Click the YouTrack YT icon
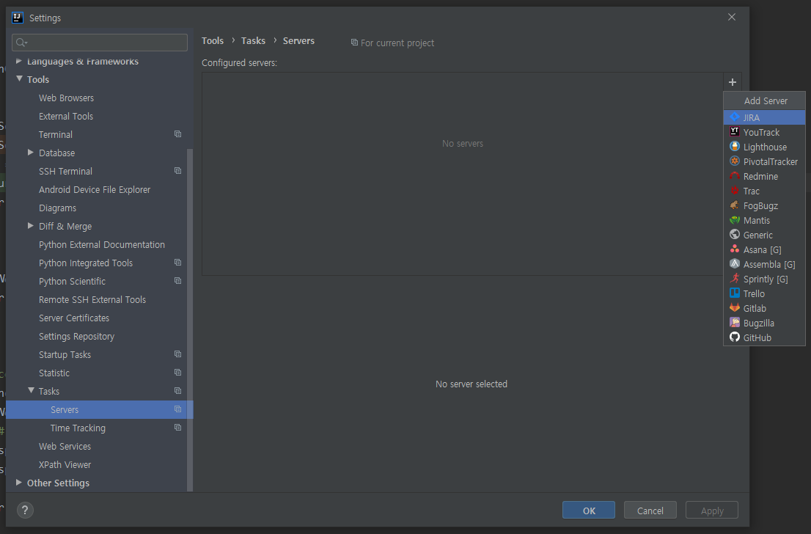The image size is (811, 534). pyautogui.click(x=735, y=131)
